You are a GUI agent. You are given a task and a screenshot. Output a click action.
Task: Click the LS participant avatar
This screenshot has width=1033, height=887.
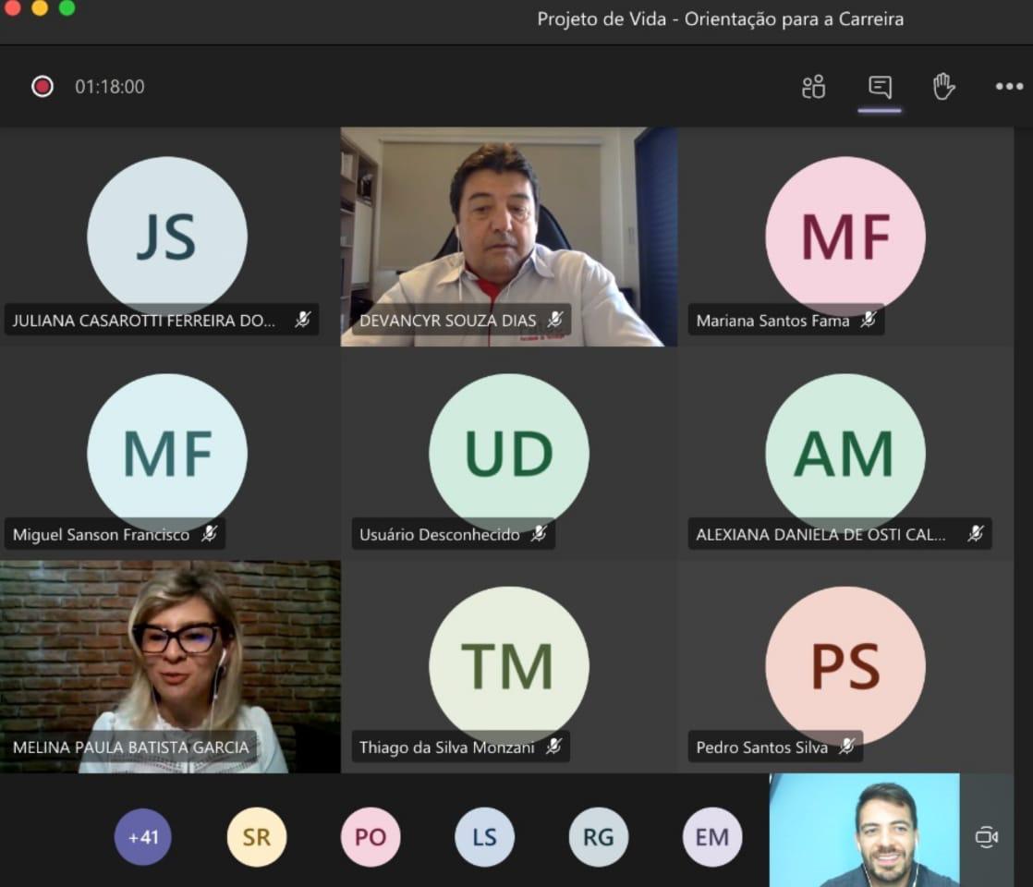coord(484,837)
